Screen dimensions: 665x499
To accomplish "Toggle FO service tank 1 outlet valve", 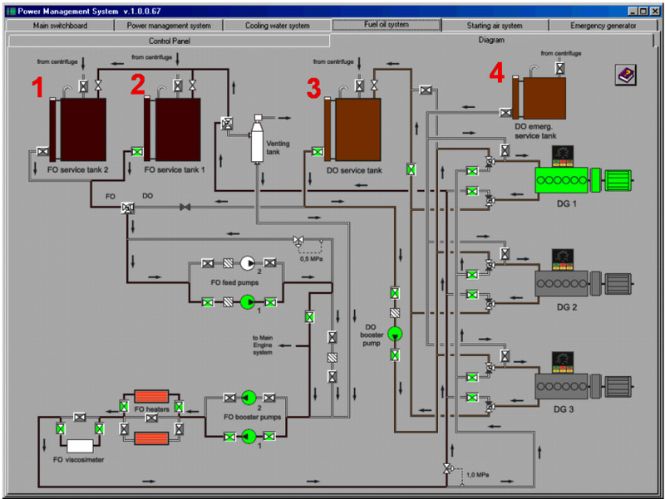I will click(x=137, y=151).
